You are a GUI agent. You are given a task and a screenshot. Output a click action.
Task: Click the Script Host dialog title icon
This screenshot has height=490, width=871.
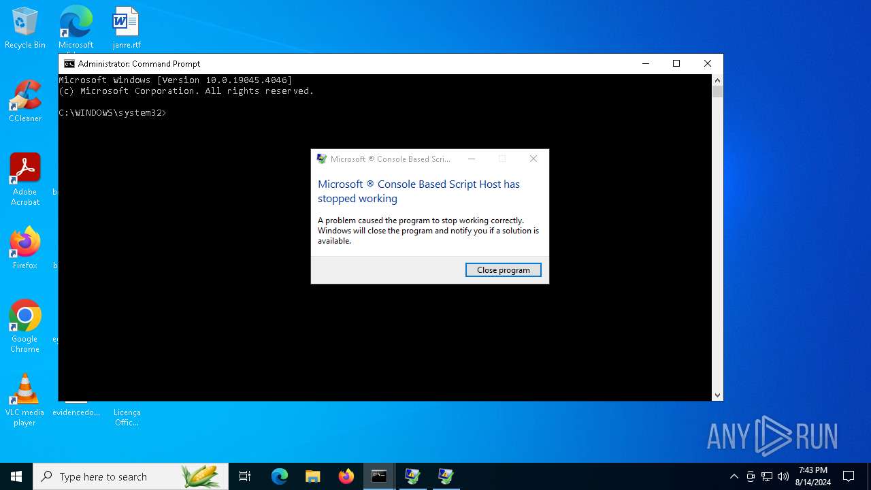click(322, 159)
